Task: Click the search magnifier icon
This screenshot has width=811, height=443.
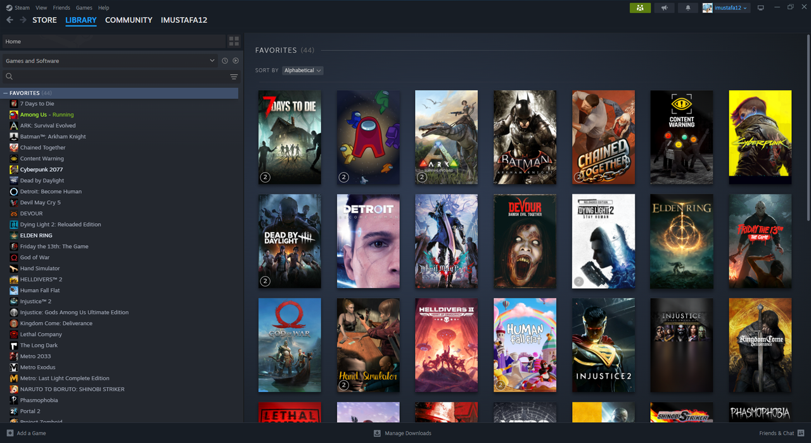Action: [x=10, y=77]
